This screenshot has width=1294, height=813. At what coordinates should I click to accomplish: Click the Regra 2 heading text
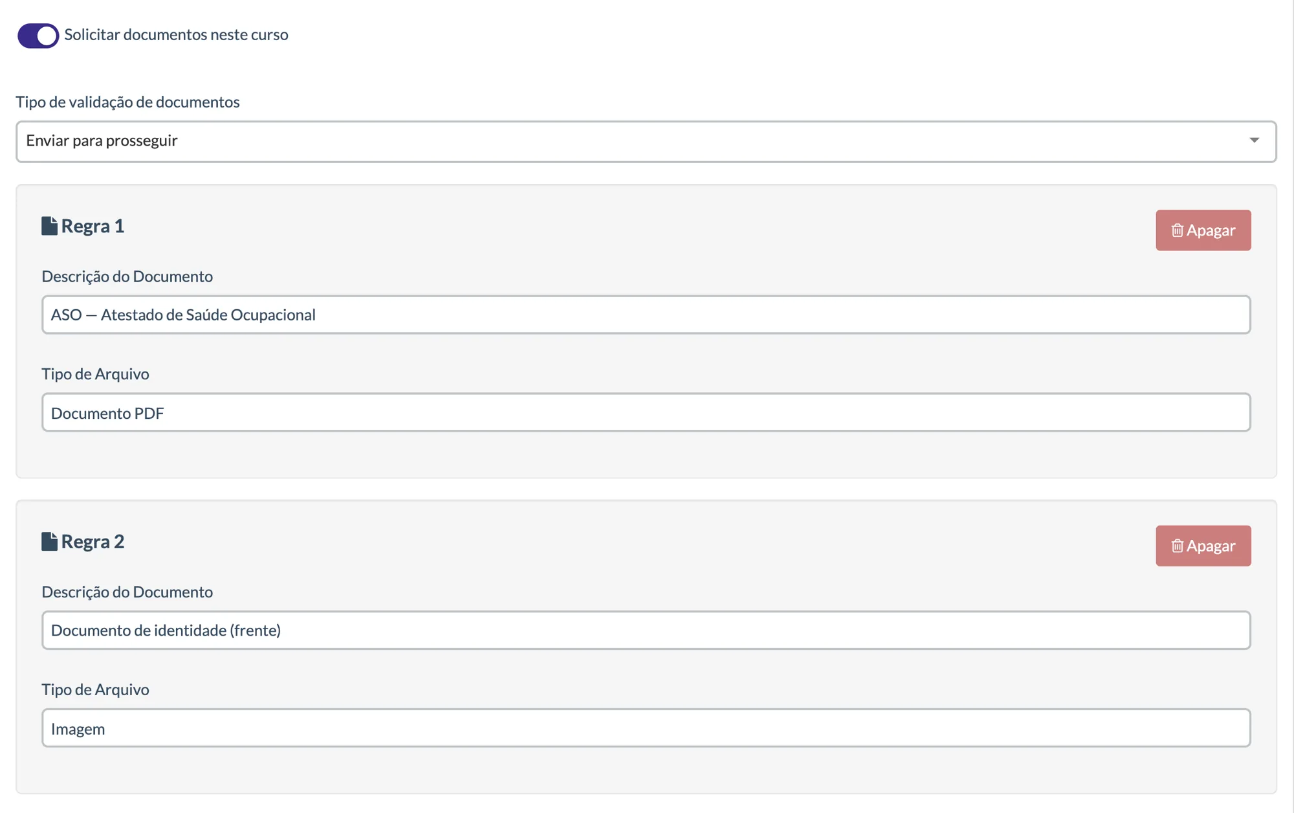point(93,541)
